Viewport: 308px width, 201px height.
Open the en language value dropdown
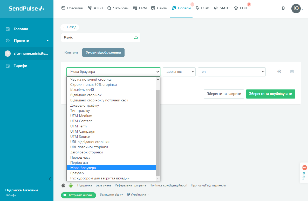232,72
